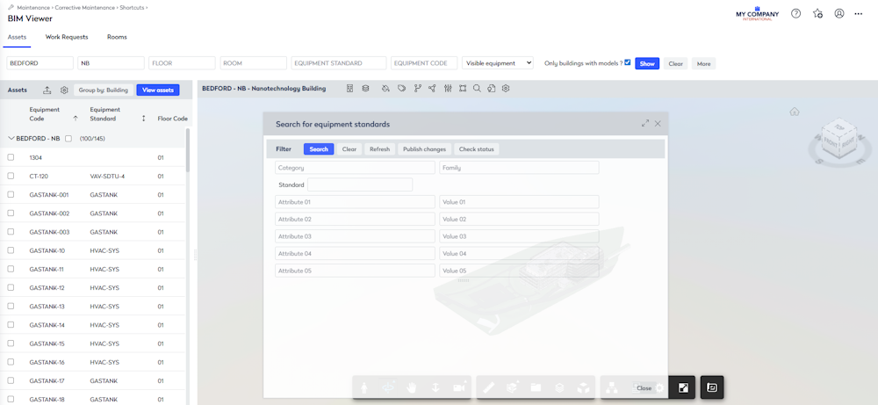Select the measure ruler tool
The height and width of the screenshot is (405, 878).
coord(489,387)
